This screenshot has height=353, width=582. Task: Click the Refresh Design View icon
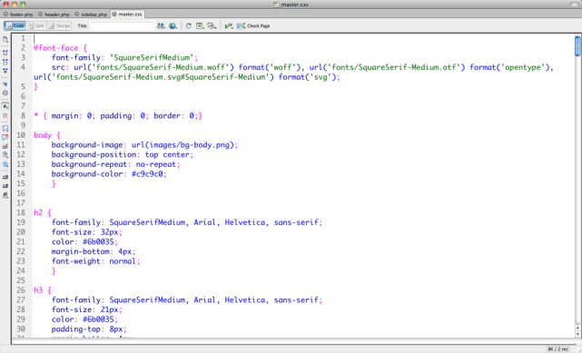pos(189,26)
